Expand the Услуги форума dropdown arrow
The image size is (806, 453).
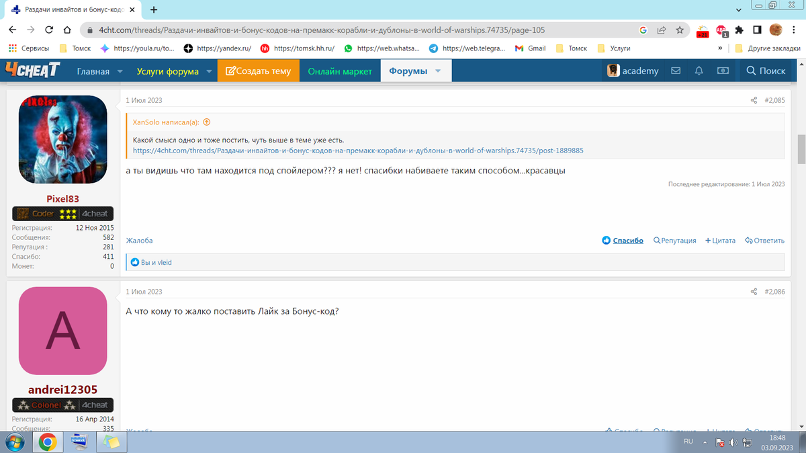click(209, 71)
